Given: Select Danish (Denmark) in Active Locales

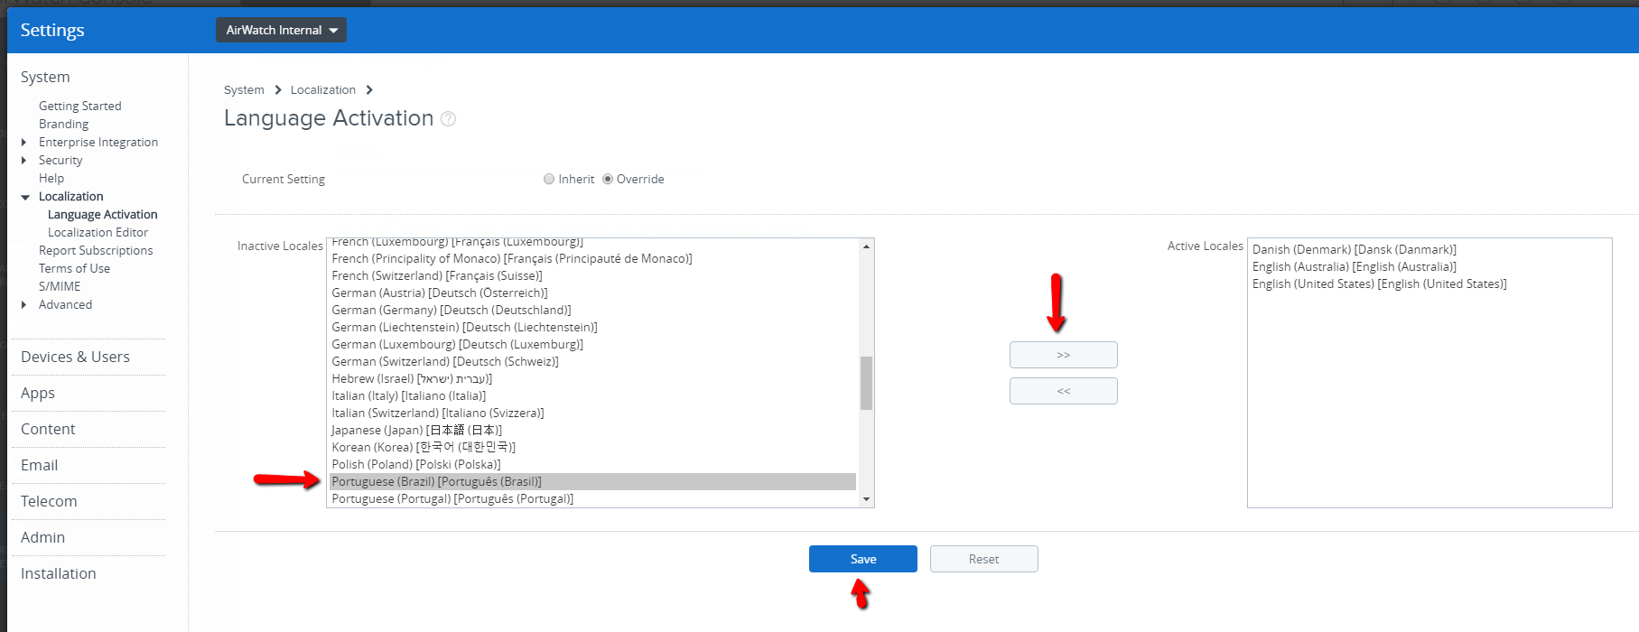Looking at the screenshot, I should pos(1429,249).
